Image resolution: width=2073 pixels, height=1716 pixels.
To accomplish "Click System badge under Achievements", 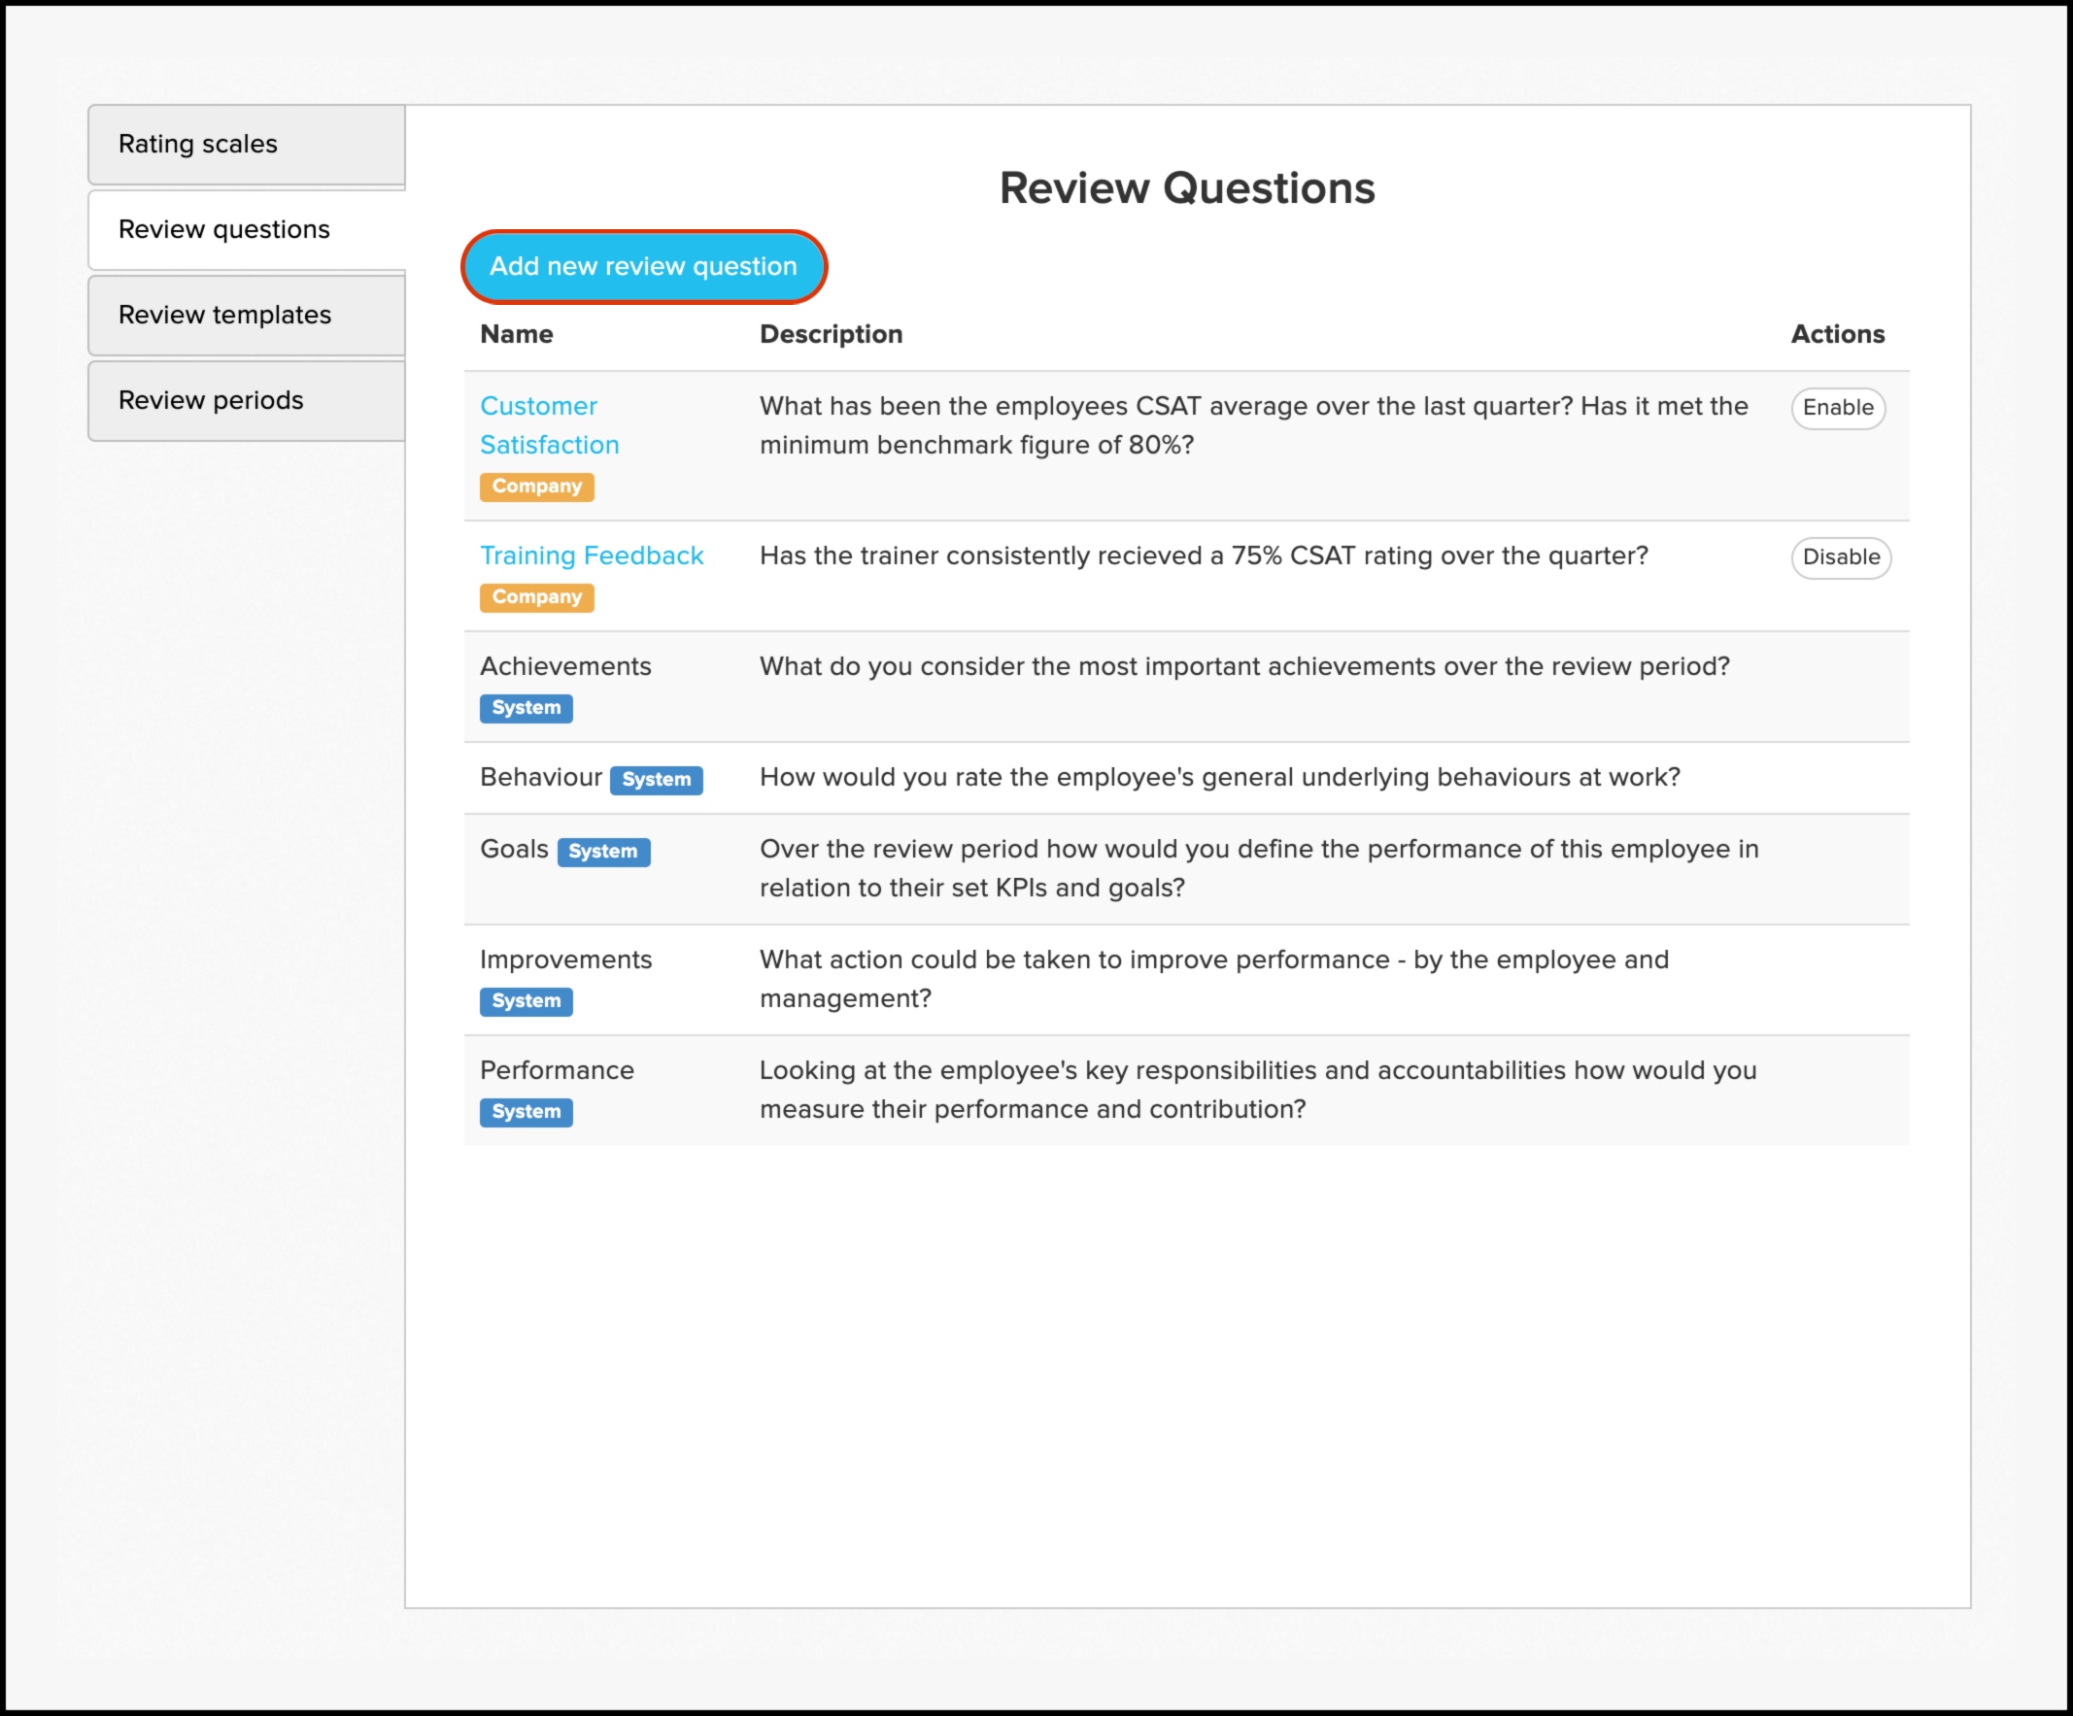I will click(x=526, y=708).
